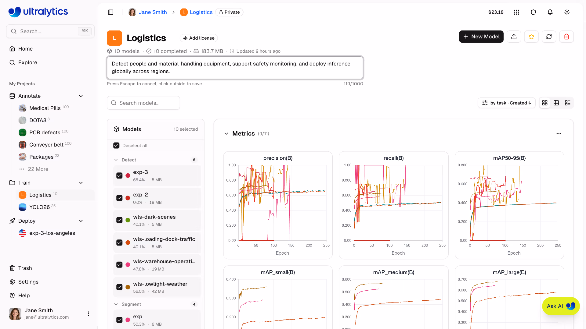This screenshot has width=586, height=329.
Task: Click the orange Logistics project avatar
Action: pyautogui.click(x=114, y=38)
